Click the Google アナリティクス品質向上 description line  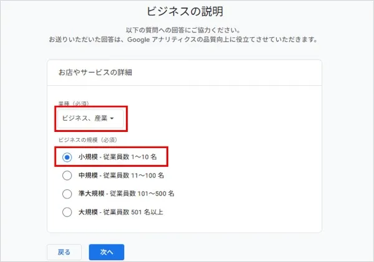click(x=185, y=39)
